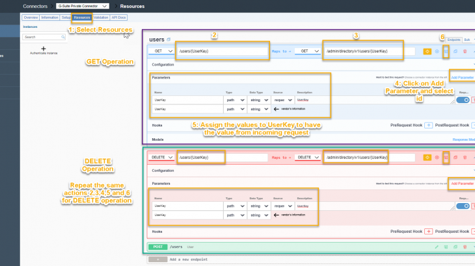The image size is (475, 266).
Task: Add a PreRequest Hook in GET section
Action: 429,125
